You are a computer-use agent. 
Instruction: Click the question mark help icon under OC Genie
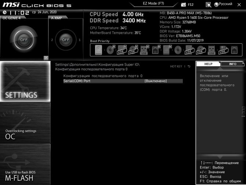(46, 58)
